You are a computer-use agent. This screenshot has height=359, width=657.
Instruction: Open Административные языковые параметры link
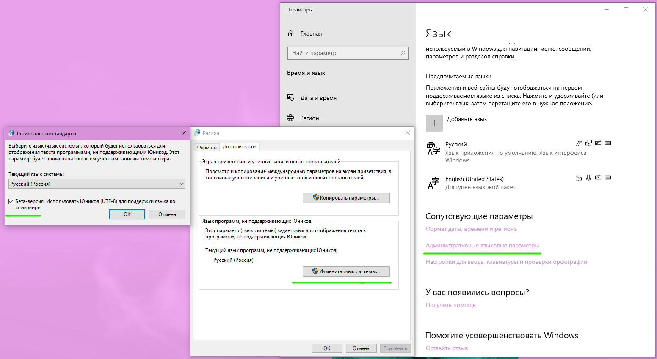483,246
